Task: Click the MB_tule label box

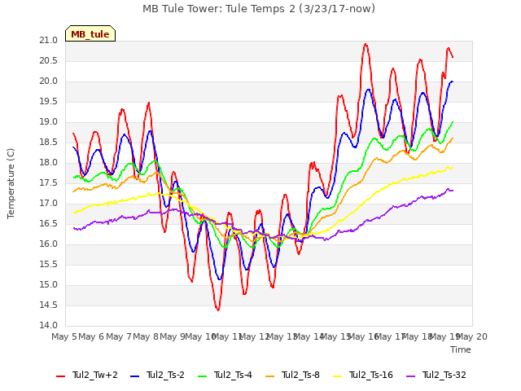Action: [x=90, y=33]
